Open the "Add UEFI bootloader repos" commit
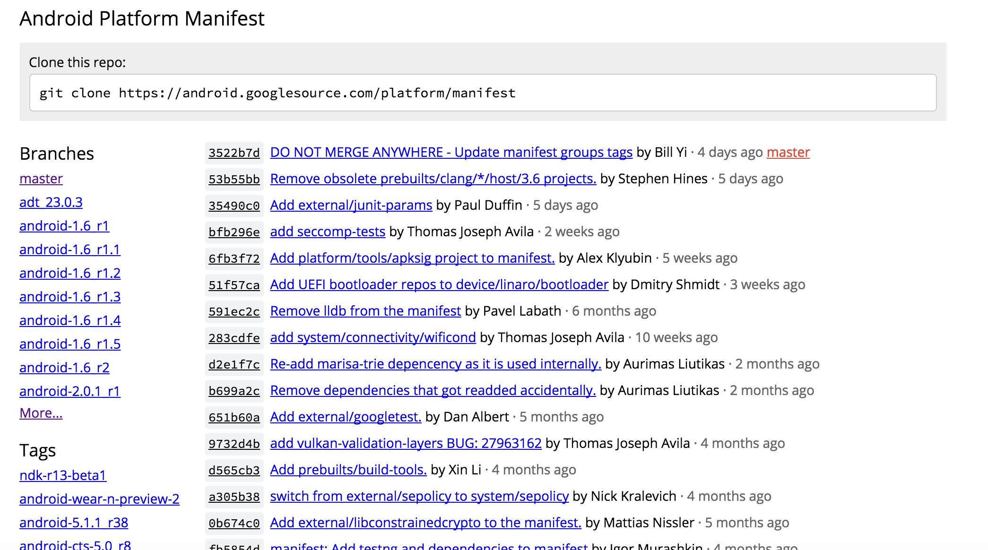988x550 pixels. pos(439,284)
